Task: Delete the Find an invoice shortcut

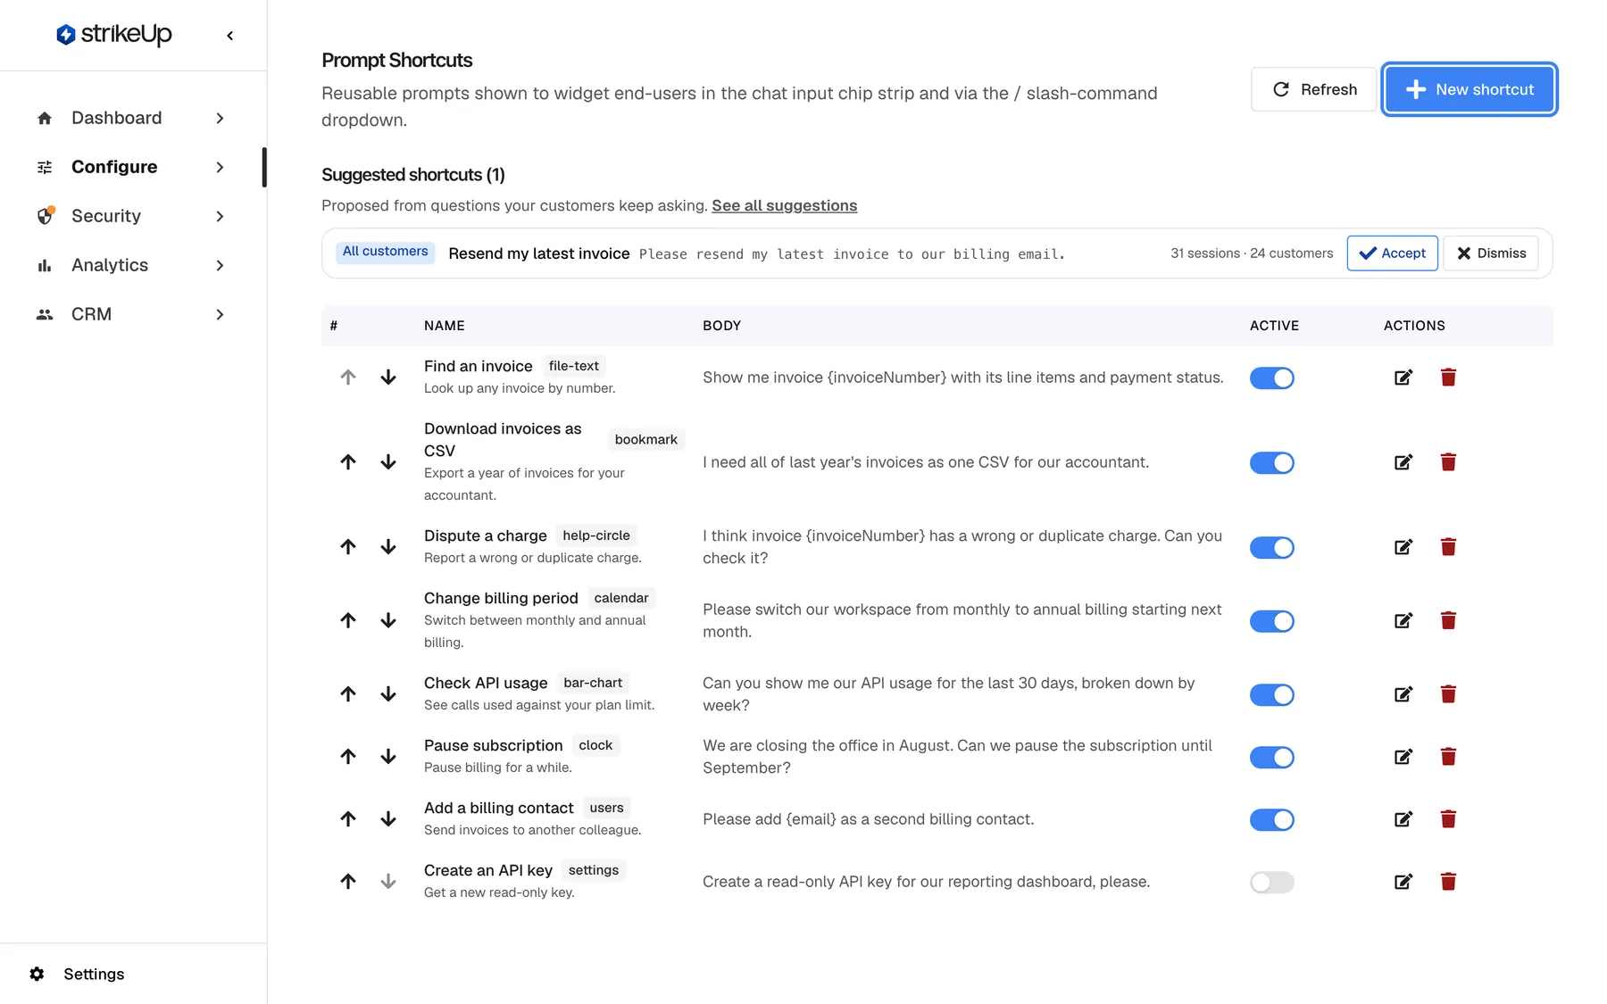Action: click(1448, 378)
